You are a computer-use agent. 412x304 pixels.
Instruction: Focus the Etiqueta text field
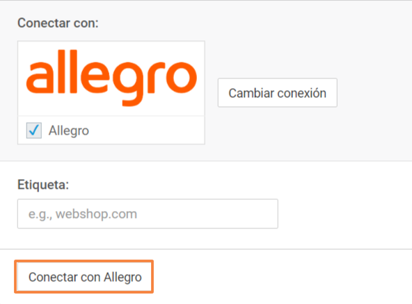148,214
